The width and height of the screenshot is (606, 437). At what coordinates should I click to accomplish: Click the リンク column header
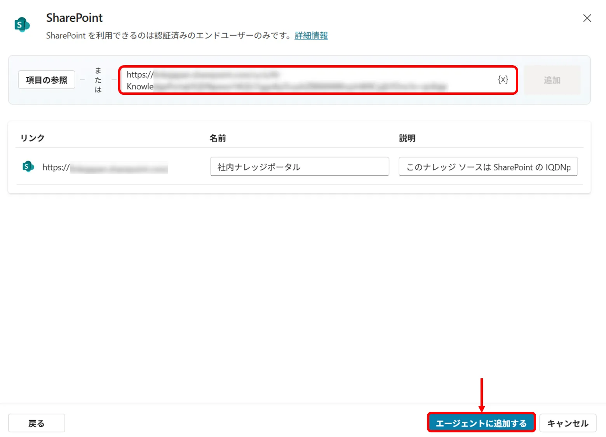pos(32,138)
